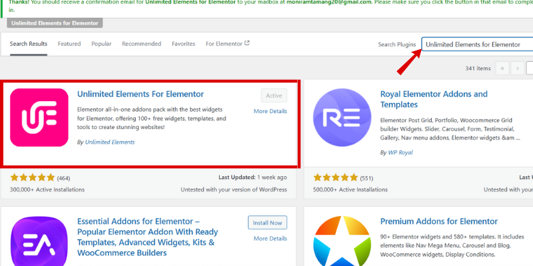Click Unlimited Elements 'Untested with your version' text
The width and height of the screenshot is (533, 266).
(234, 190)
